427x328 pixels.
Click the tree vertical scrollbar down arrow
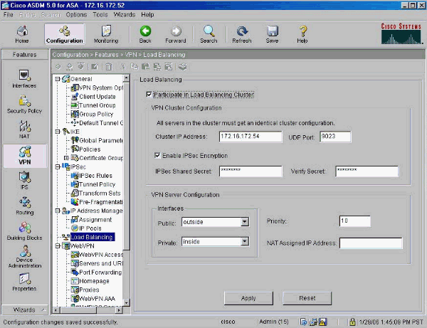pyautogui.click(x=126, y=302)
